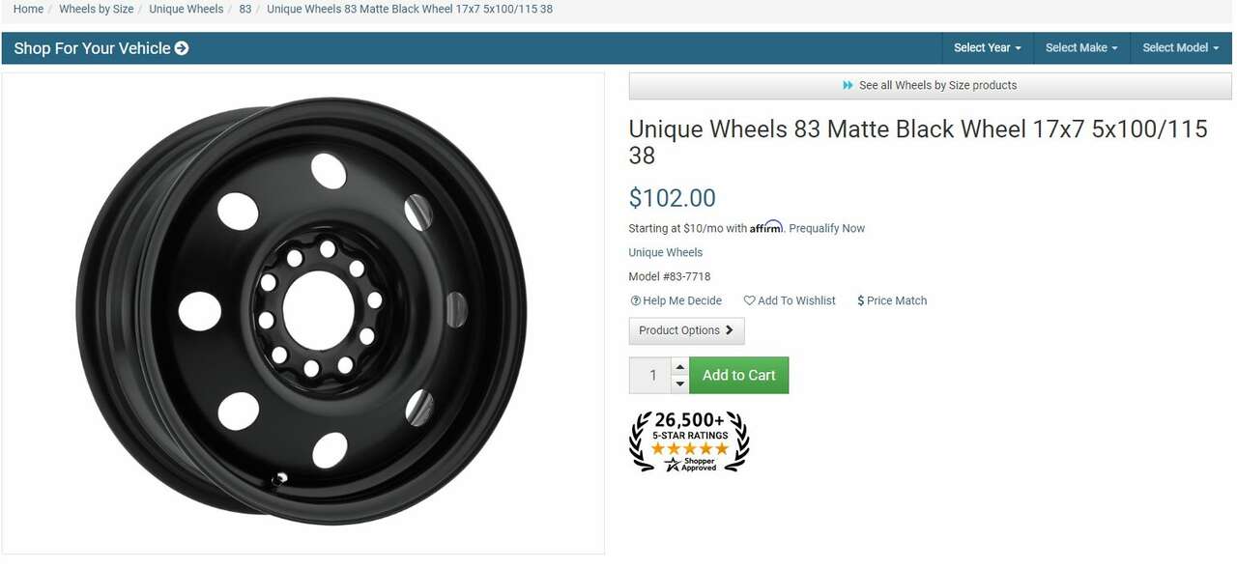Click the Prequalify Now link
The height and width of the screenshot is (569, 1237).
click(x=826, y=229)
